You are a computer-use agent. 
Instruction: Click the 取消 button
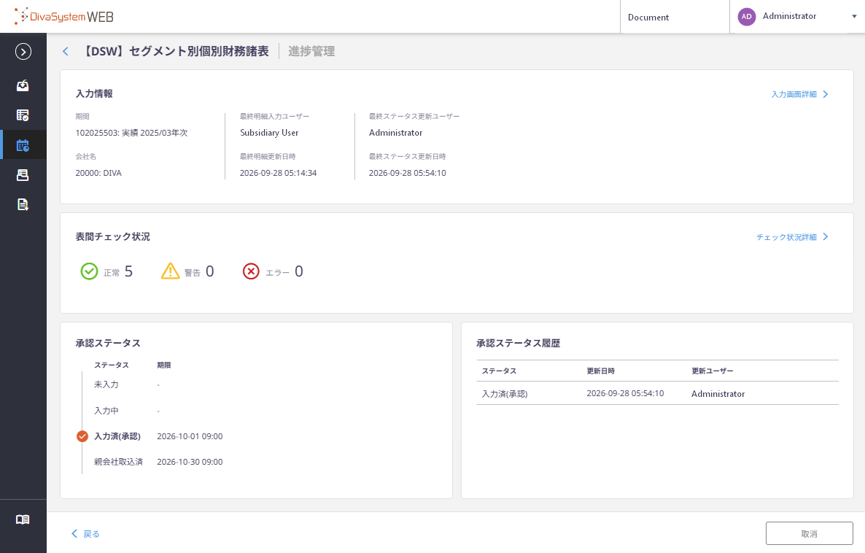tap(810, 534)
